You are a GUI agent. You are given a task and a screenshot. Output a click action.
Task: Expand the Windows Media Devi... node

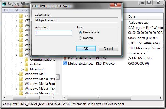coord(16,79)
